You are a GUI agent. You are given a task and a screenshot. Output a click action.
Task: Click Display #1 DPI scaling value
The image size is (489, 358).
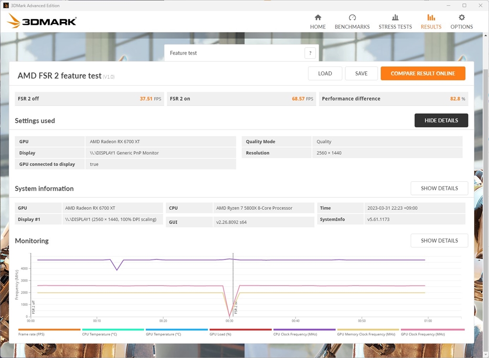(x=111, y=219)
